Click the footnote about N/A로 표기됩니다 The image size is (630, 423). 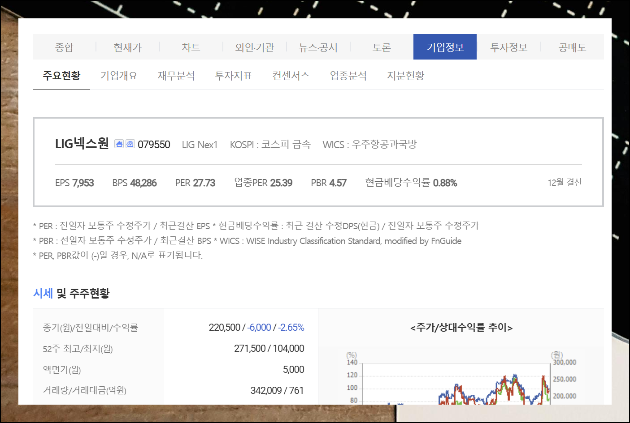118,256
